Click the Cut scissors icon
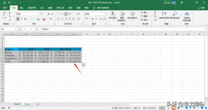The image size is (208, 110). 10,13
